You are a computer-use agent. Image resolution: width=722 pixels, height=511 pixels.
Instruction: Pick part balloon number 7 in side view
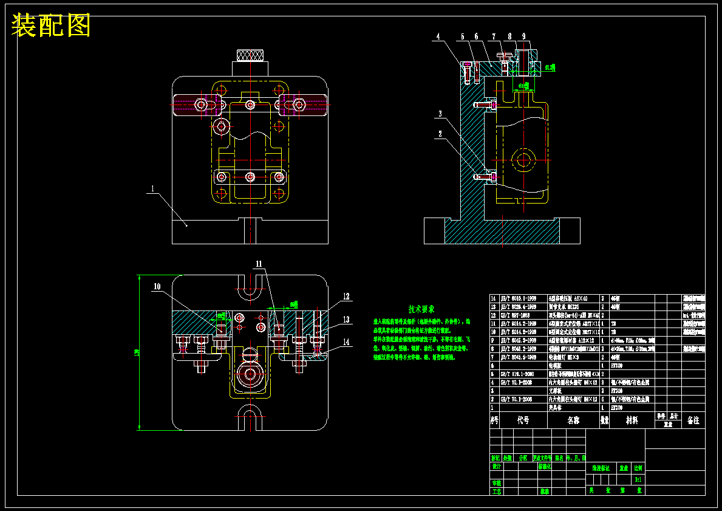point(494,36)
